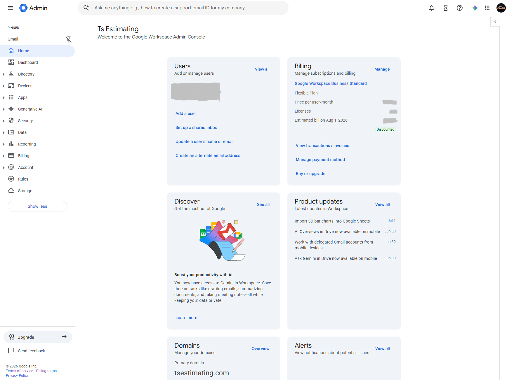
Task: Open the help question mark
Action: 460,8
